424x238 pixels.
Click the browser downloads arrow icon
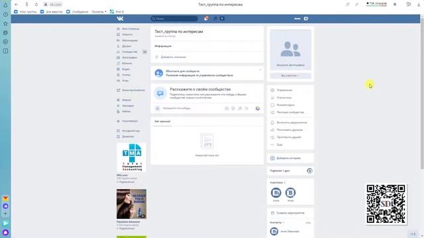coord(419,5)
